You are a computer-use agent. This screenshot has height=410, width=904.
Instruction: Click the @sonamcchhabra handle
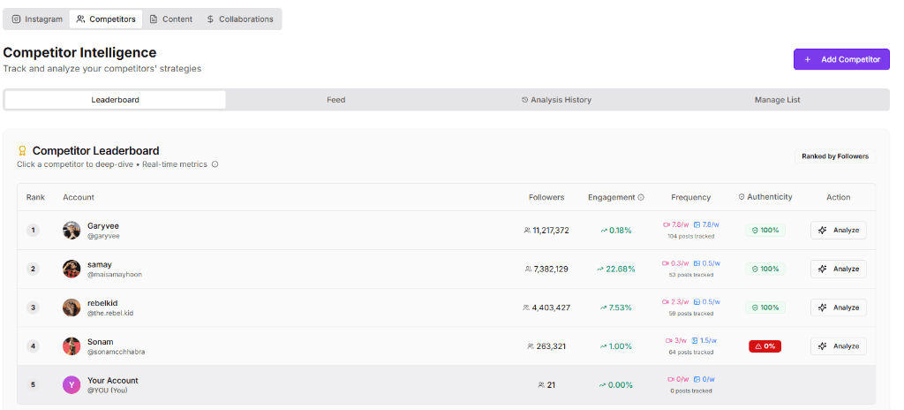point(117,353)
